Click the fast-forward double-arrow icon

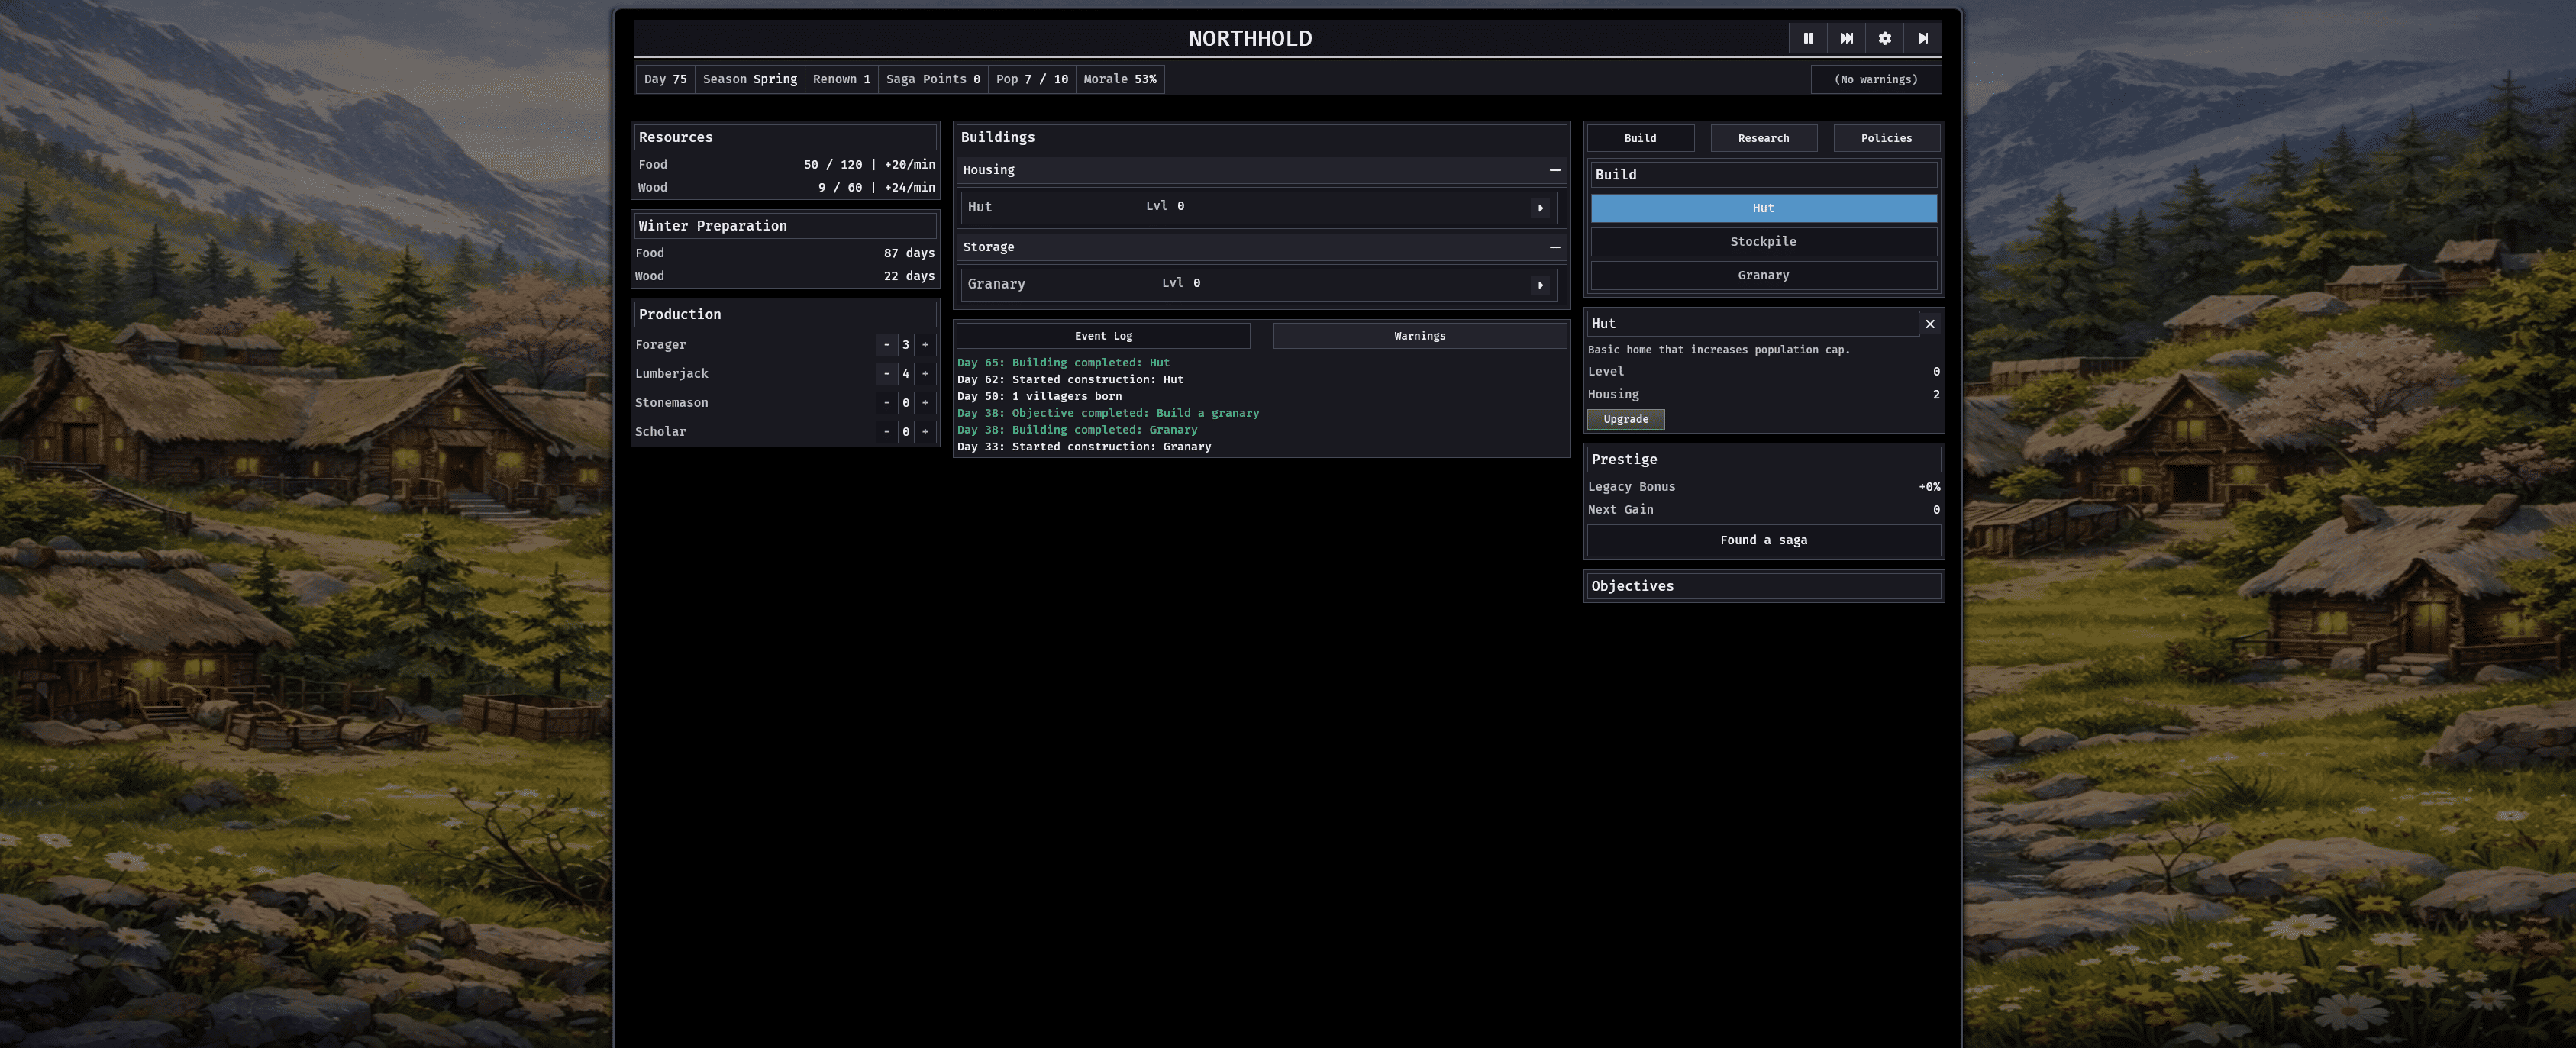tap(1846, 38)
